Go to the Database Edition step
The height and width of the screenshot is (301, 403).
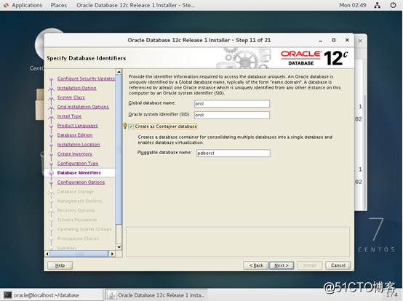[x=74, y=135]
